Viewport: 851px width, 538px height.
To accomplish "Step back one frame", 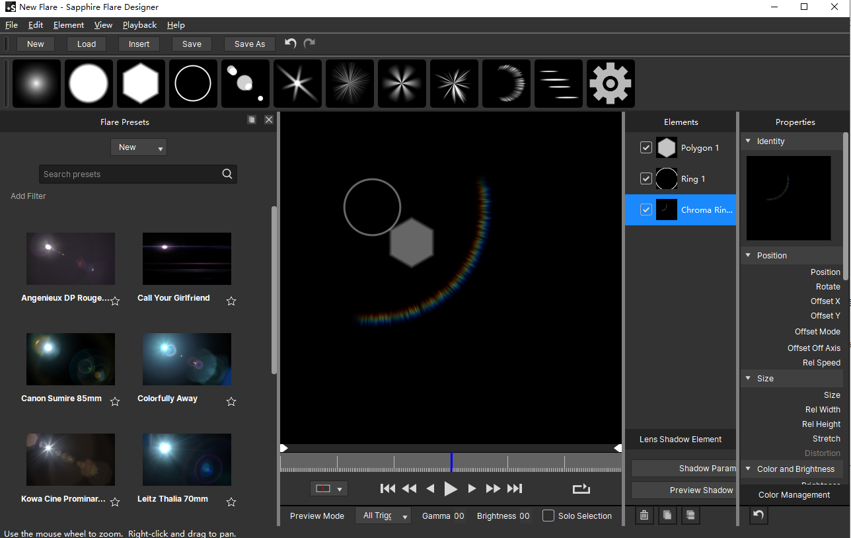I will coord(430,489).
